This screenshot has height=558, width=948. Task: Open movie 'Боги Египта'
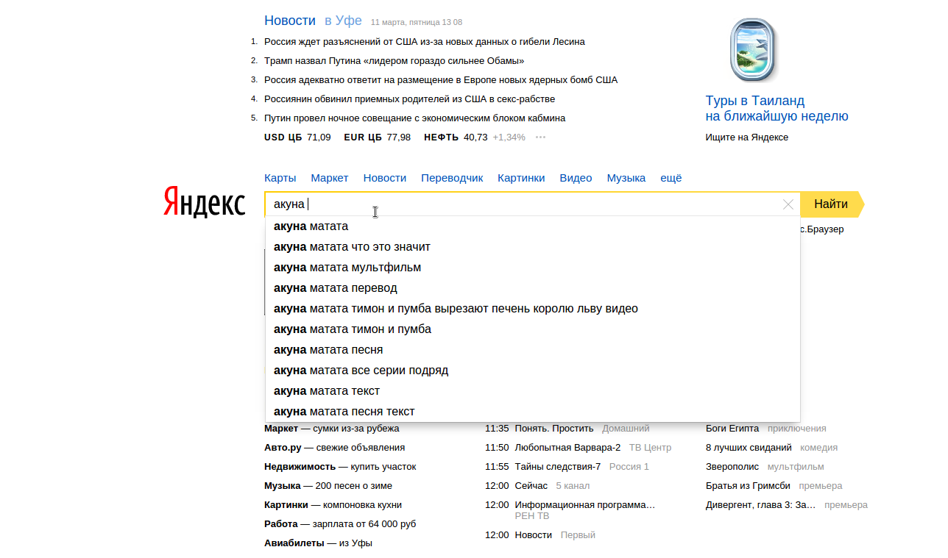(x=732, y=429)
